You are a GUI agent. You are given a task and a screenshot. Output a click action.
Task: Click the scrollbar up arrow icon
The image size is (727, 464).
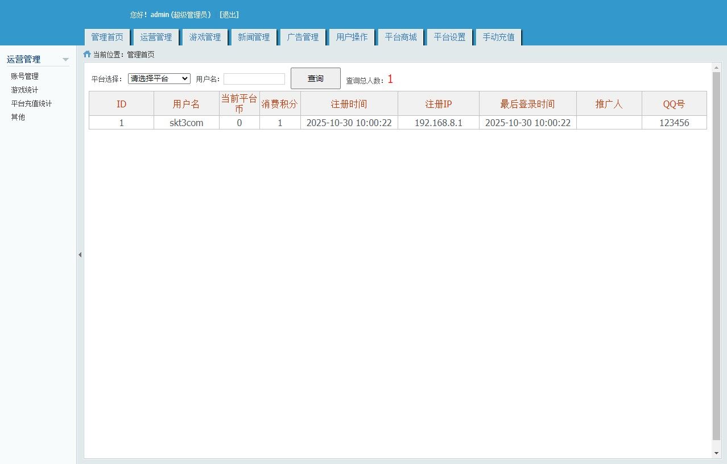tap(716, 68)
